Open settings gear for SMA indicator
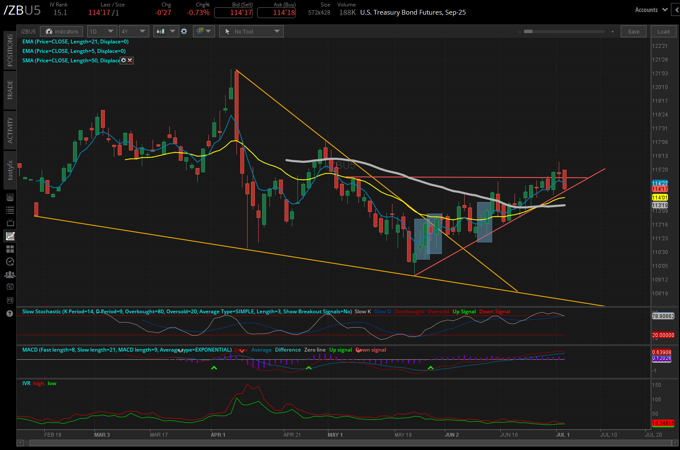 (x=123, y=61)
